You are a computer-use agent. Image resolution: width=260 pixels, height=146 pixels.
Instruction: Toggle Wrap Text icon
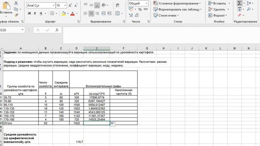click(117, 5)
